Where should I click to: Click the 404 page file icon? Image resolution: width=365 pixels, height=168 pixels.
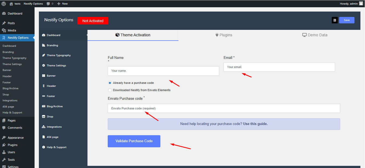point(44,137)
